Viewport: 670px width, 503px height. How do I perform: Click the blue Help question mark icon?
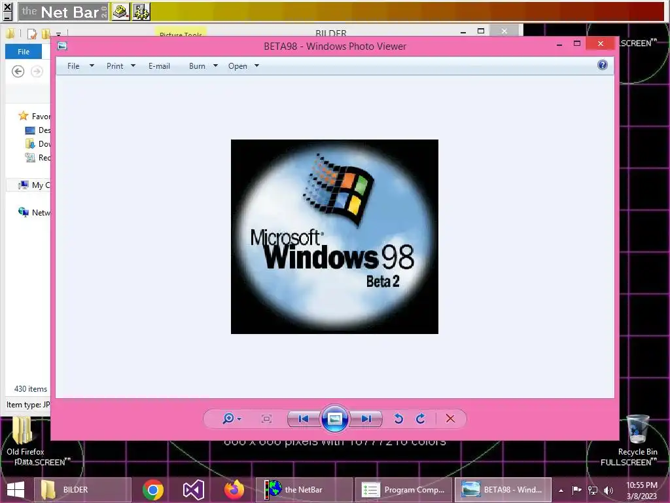tap(603, 65)
